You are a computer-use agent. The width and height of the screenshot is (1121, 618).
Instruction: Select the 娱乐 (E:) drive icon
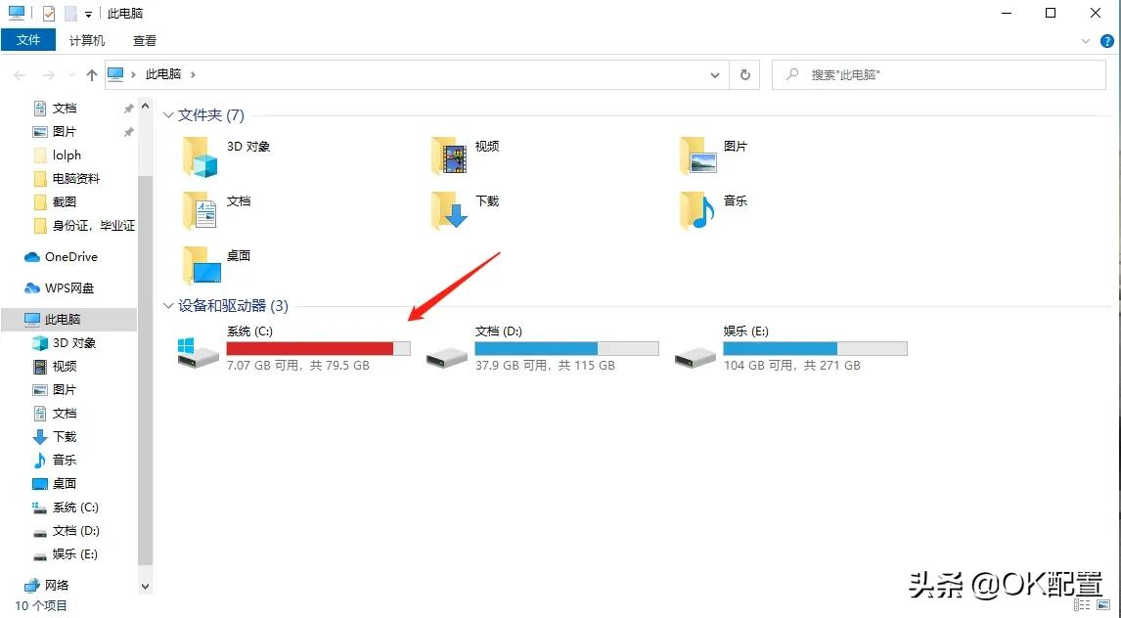coord(695,356)
